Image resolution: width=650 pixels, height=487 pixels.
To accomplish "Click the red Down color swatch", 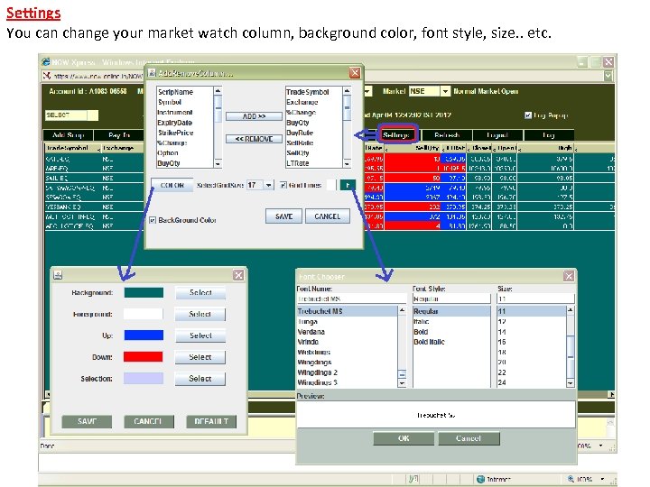I will click(x=144, y=357).
